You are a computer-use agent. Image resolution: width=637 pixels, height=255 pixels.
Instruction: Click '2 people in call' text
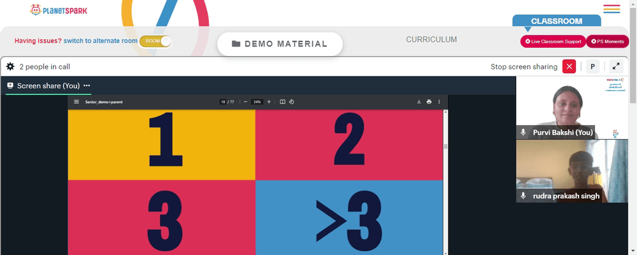[x=45, y=67]
